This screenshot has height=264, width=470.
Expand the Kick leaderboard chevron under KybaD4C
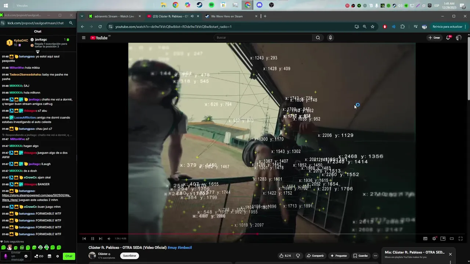pyautogui.click(x=37, y=52)
